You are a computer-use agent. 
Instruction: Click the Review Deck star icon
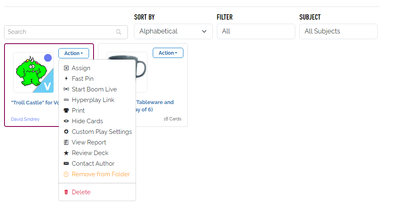click(66, 153)
